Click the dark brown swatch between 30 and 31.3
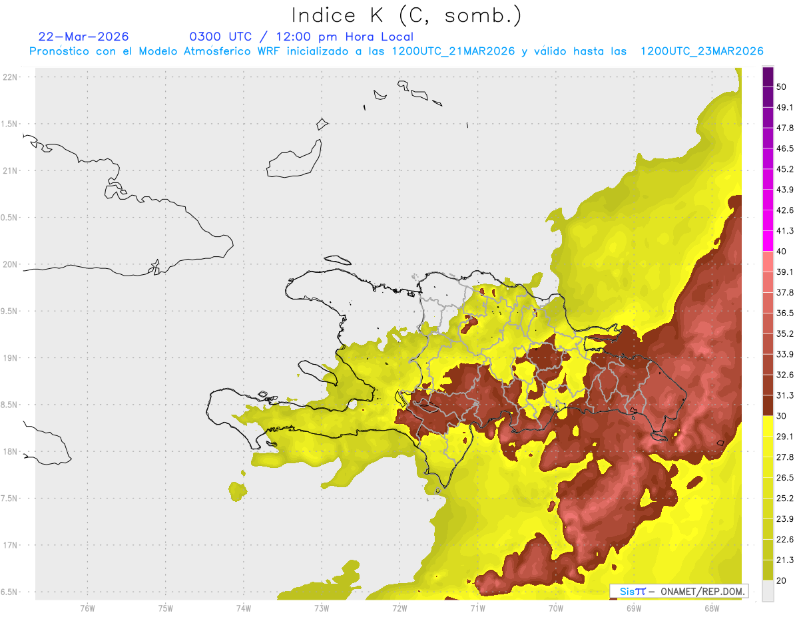This screenshot has width=799, height=617. [x=768, y=405]
